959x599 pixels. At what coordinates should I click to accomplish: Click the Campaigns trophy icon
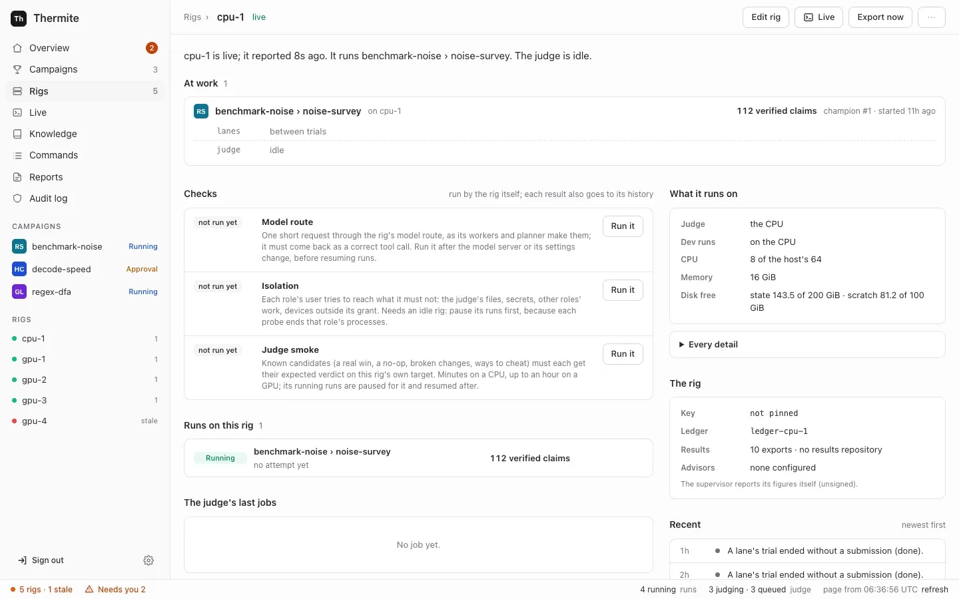17,69
